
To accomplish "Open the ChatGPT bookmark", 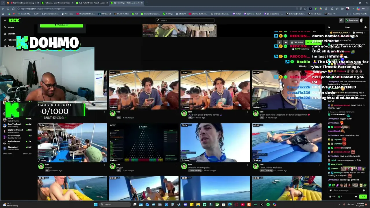I will point(181,14).
